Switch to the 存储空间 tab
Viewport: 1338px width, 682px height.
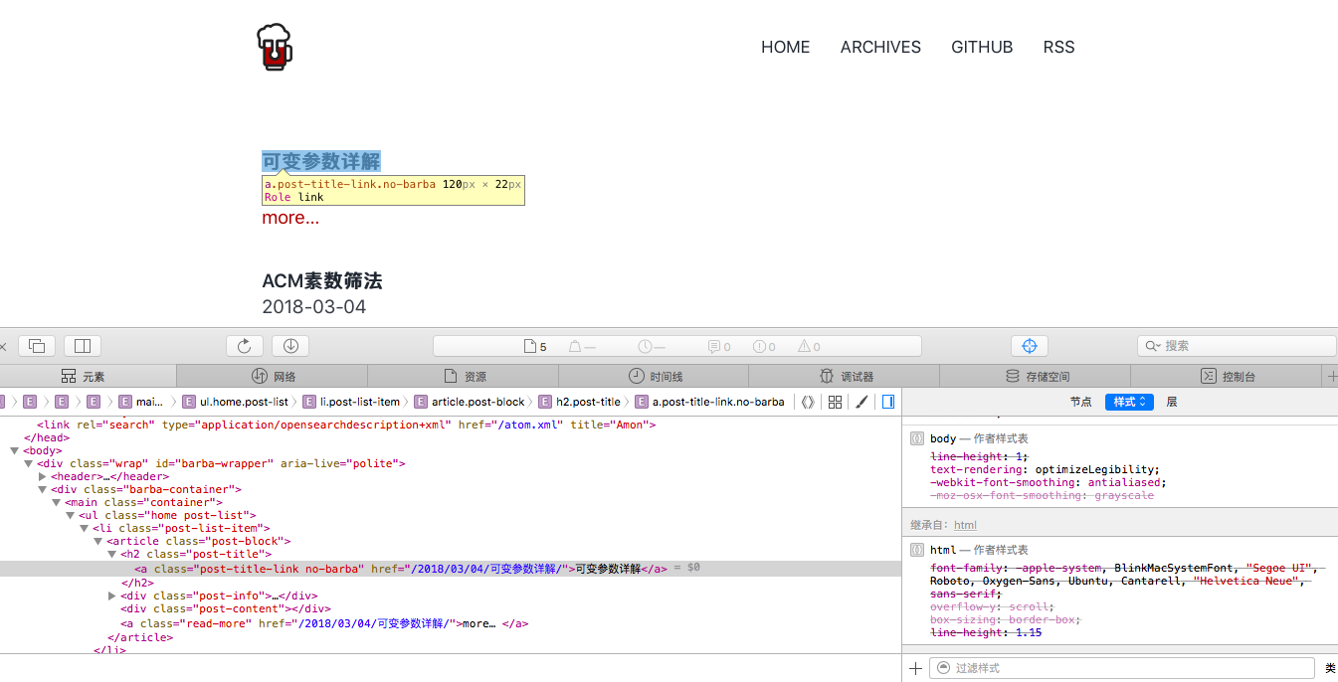(x=1036, y=376)
